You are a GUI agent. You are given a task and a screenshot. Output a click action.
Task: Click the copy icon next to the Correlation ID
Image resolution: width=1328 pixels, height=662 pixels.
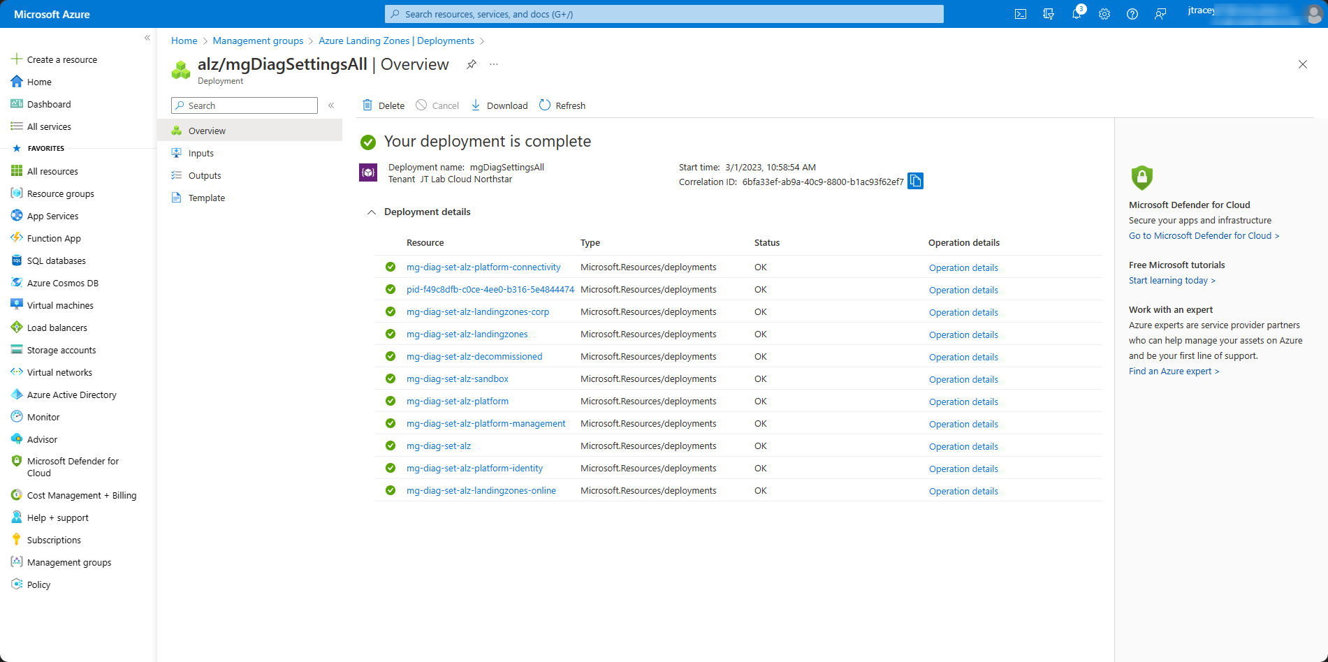pyautogui.click(x=915, y=181)
